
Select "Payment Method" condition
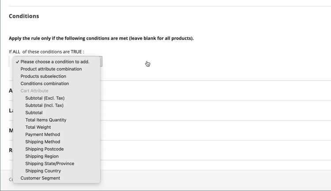tap(43, 135)
